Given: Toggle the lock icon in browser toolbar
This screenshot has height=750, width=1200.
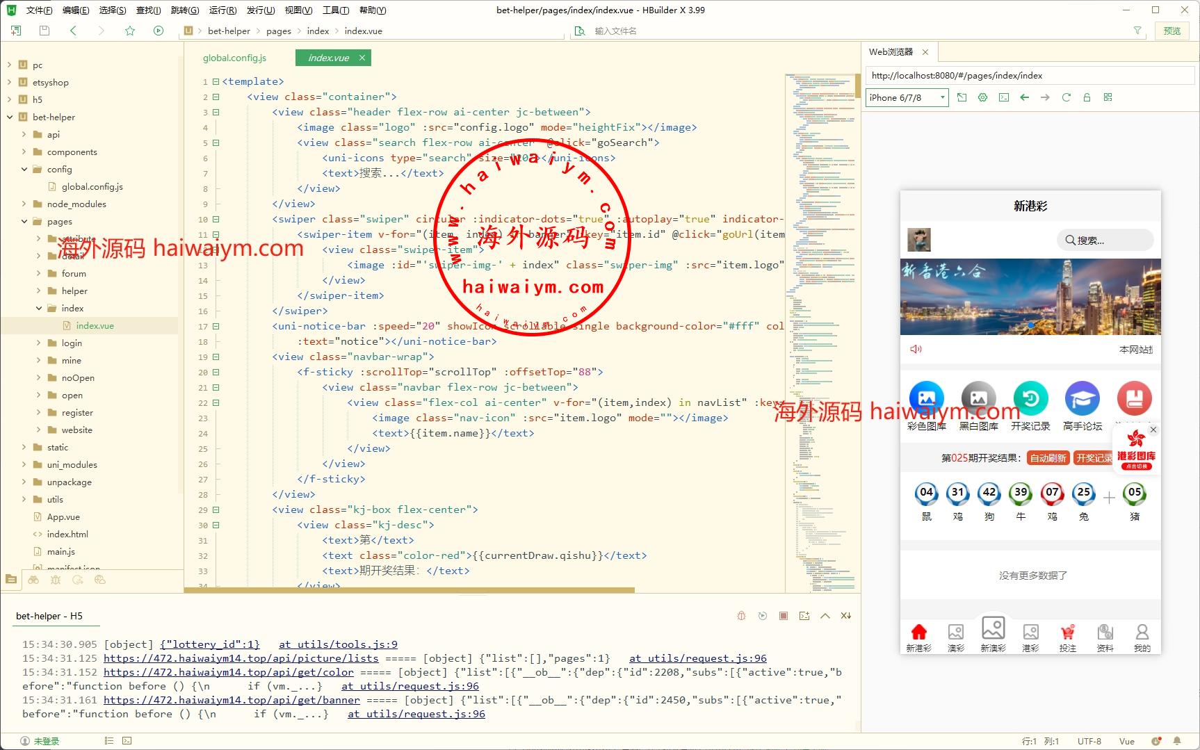Looking at the screenshot, I should (x=1087, y=97).
